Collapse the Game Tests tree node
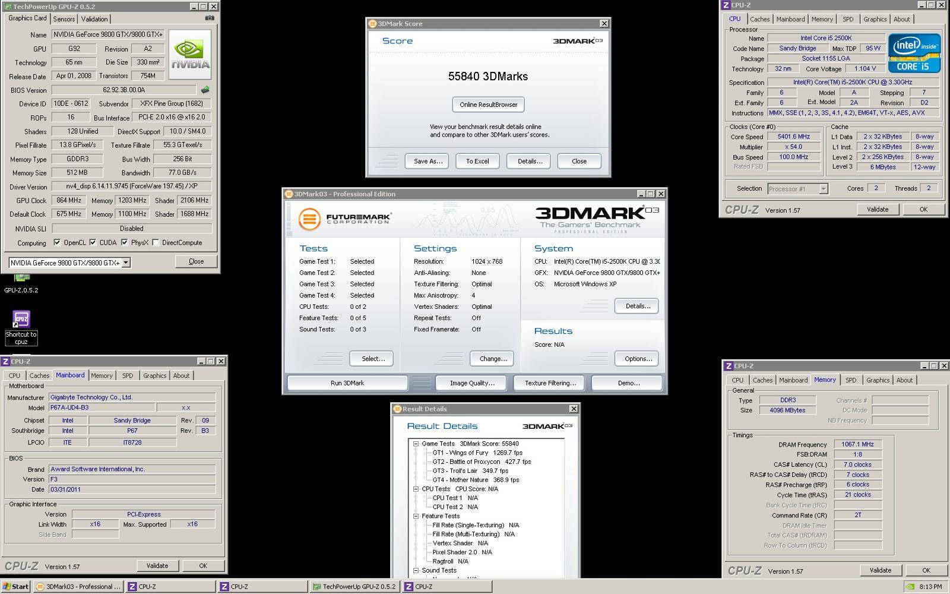The height and width of the screenshot is (594, 950). coord(416,444)
